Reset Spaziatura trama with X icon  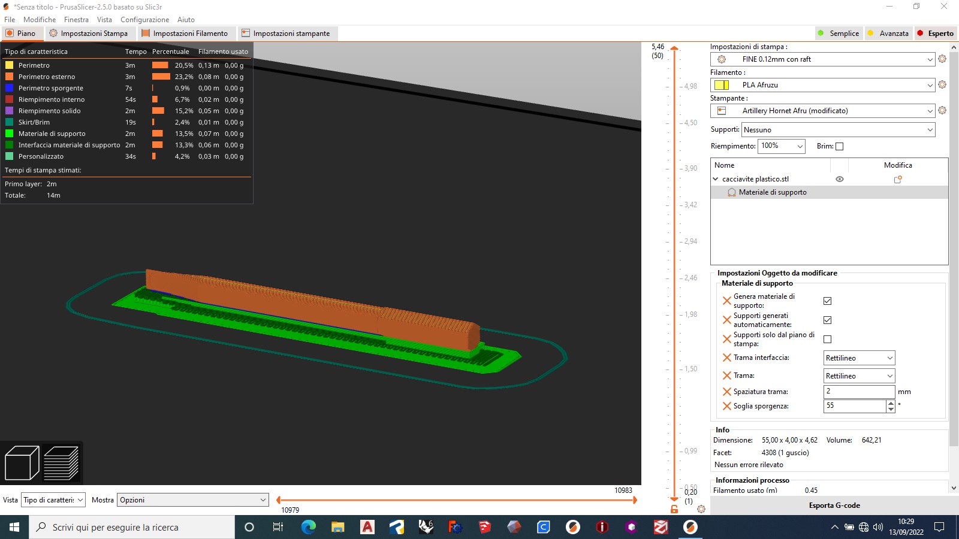click(726, 392)
